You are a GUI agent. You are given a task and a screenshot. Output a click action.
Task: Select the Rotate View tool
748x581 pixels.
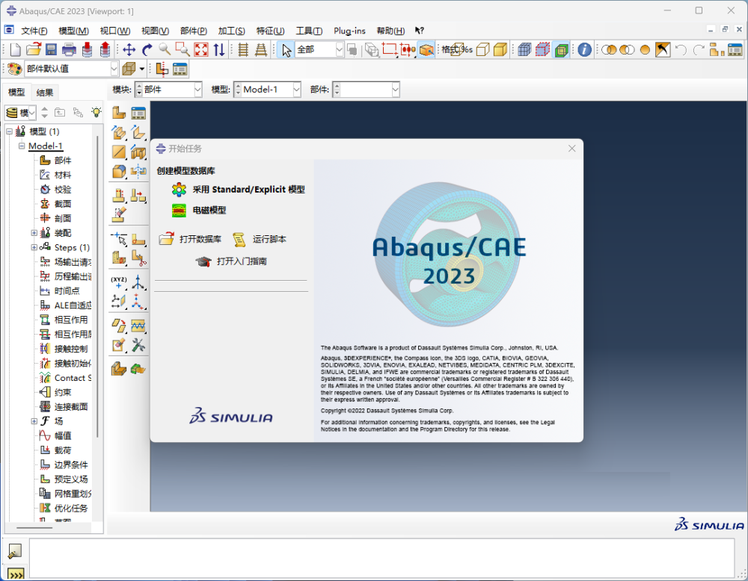(147, 49)
